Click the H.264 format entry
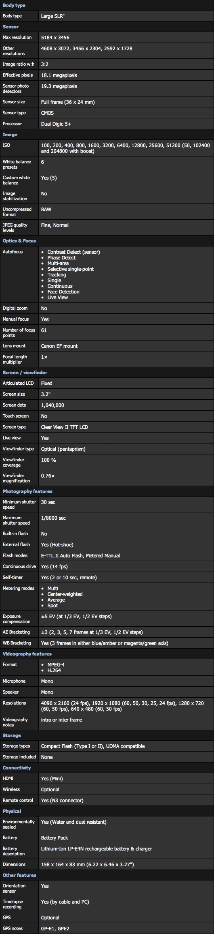 [54, 671]
